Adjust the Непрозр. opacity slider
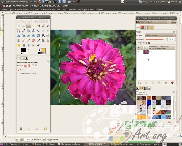 [156, 39]
